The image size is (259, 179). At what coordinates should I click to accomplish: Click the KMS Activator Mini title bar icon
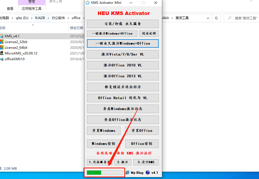88,3
